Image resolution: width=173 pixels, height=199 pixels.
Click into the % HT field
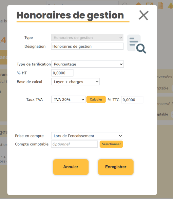click(62, 73)
